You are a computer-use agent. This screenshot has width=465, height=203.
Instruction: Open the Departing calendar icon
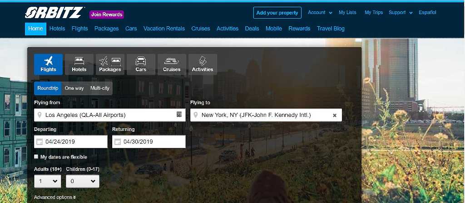[x=40, y=142]
